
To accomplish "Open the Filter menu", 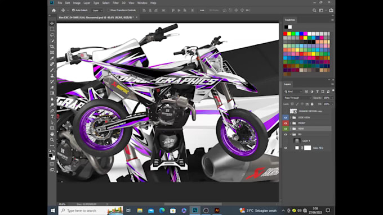I will [115, 3].
